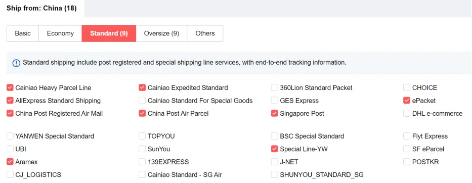Select Ship from: China (18) header tab
This screenshot has height=183, width=472.
(41, 9)
